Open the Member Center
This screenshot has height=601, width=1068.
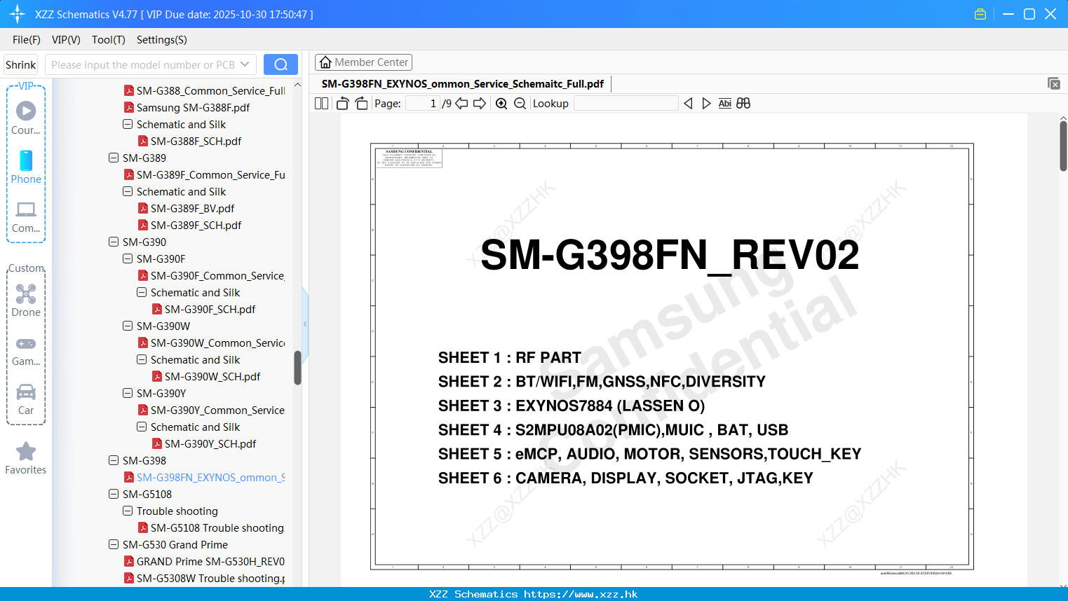363,62
